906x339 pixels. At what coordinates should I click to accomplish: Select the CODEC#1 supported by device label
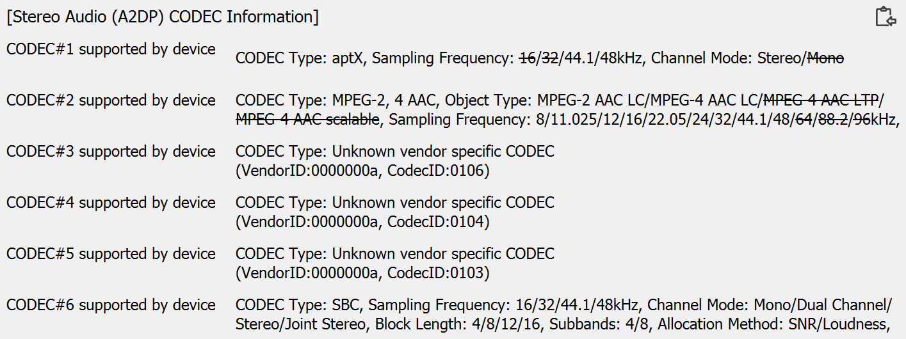pyautogui.click(x=111, y=49)
